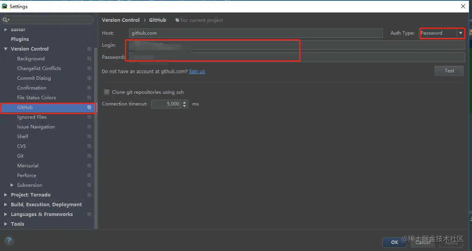Open File Status Colors settings page
Image resolution: width=472 pixels, height=251 pixels.
pos(37,98)
